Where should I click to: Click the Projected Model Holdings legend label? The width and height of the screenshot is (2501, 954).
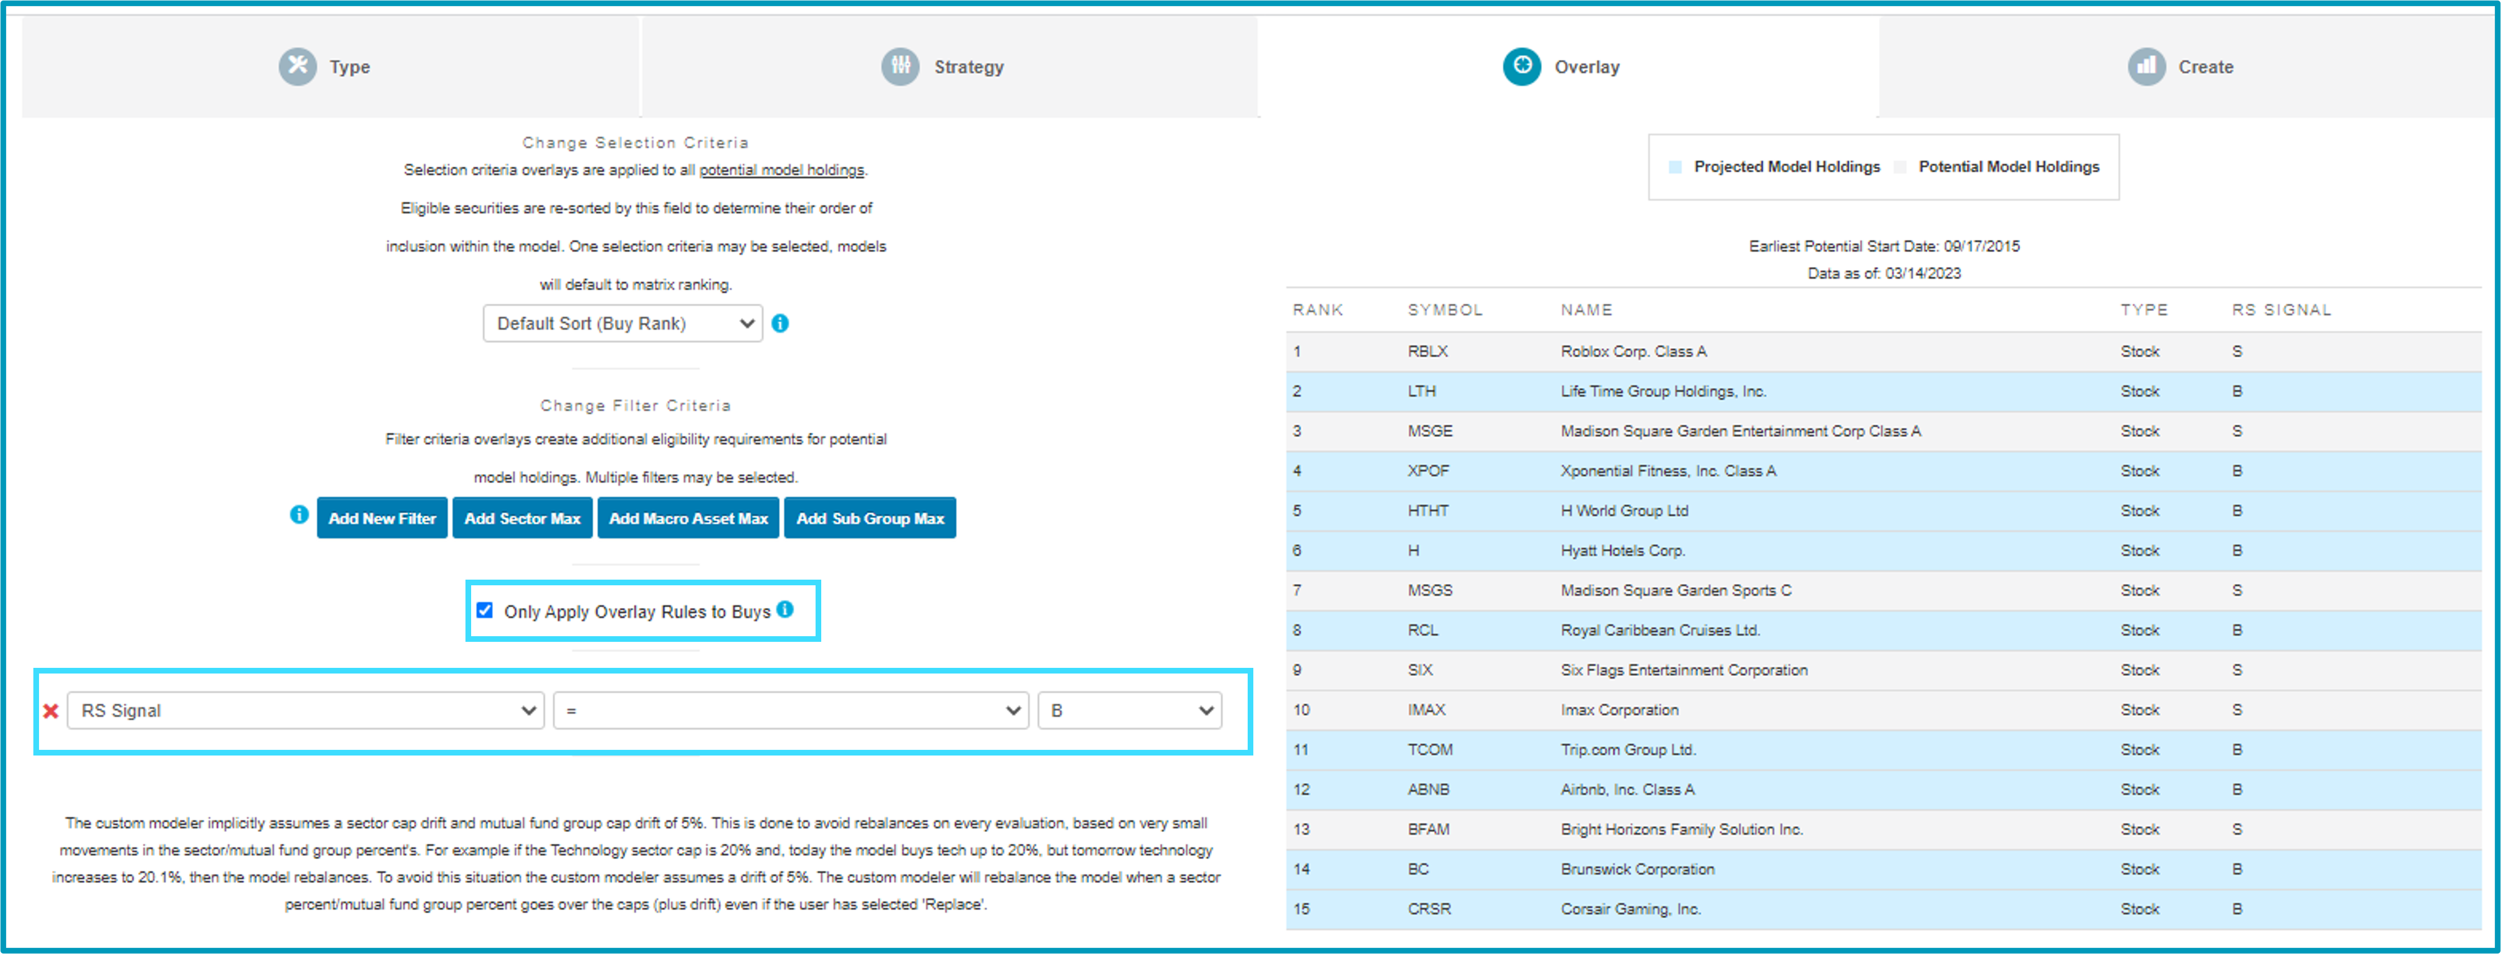click(x=1787, y=167)
